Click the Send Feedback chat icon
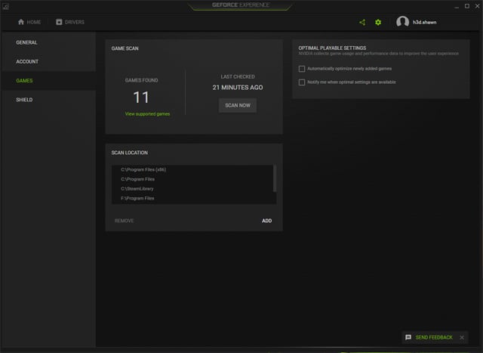Screen dimensions: 483x353 pyautogui.click(x=408, y=337)
